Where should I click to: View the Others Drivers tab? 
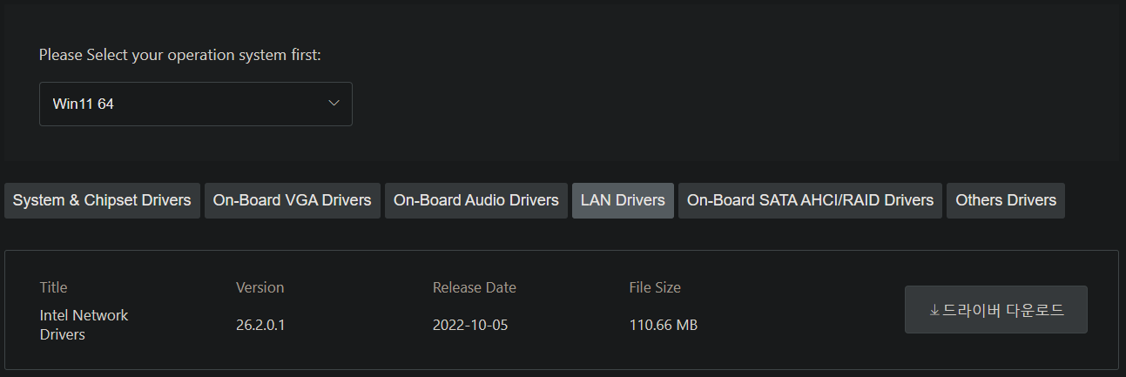click(1005, 200)
